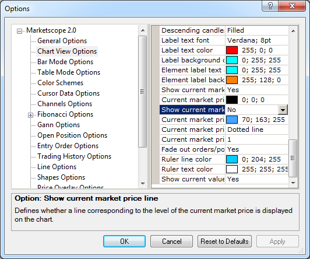Select the Ruler line color row label

point(186,159)
